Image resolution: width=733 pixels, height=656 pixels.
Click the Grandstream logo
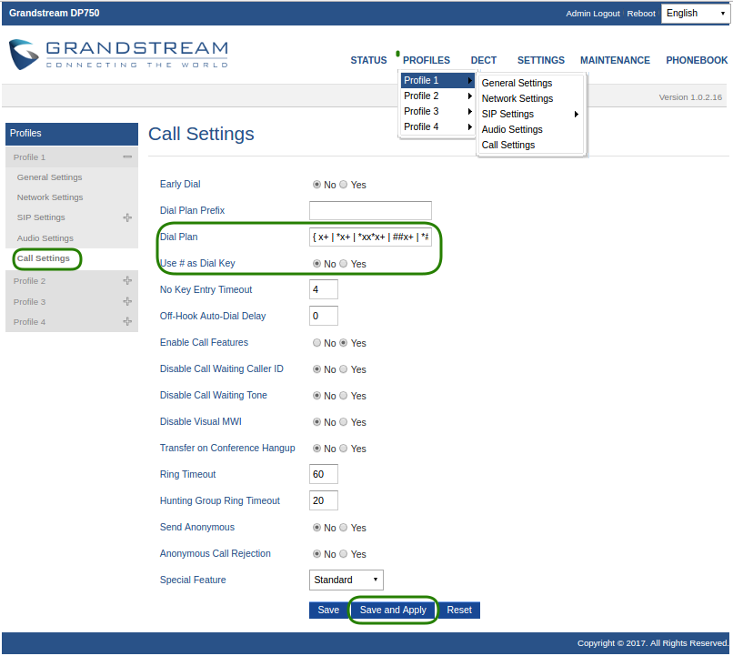click(118, 55)
